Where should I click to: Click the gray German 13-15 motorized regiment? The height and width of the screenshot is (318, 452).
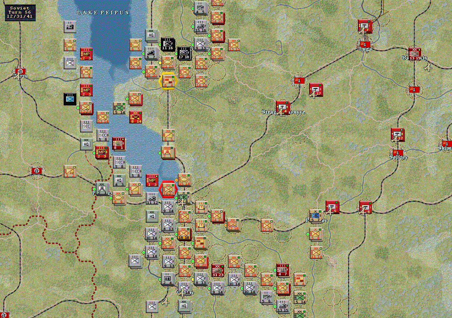click(x=282, y=306)
